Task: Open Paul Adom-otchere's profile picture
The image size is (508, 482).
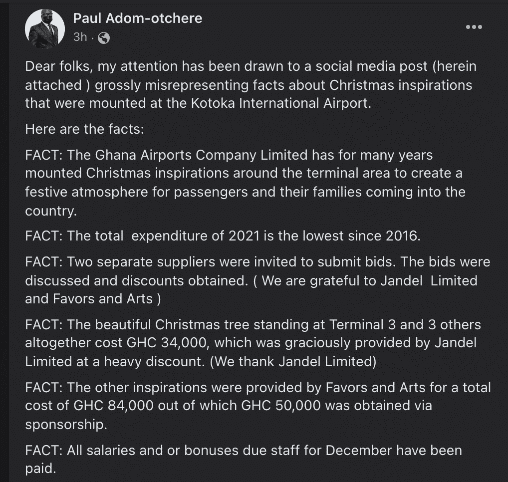Action: tap(45, 28)
